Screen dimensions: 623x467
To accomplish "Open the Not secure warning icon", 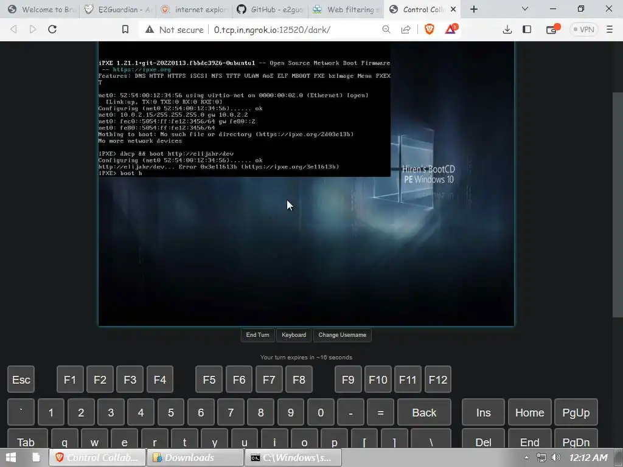I will (x=150, y=29).
